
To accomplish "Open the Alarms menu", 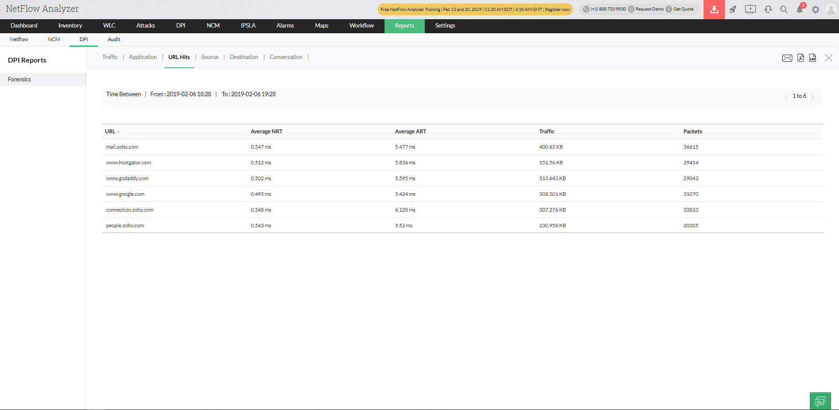I will tap(285, 26).
